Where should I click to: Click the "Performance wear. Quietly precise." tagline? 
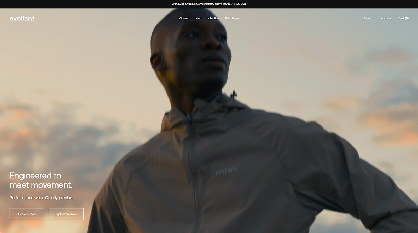click(41, 198)
